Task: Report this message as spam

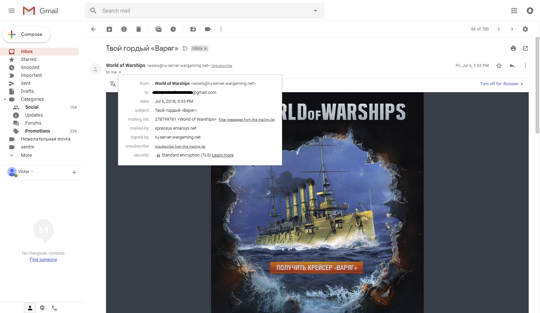Action: tap(124, 29)
